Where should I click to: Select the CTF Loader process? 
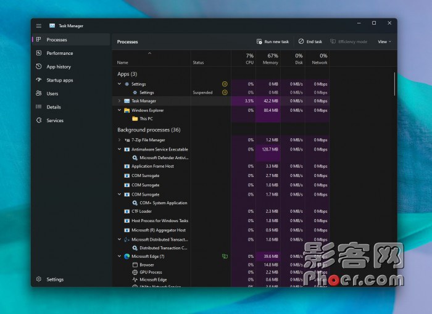[221, 211]
